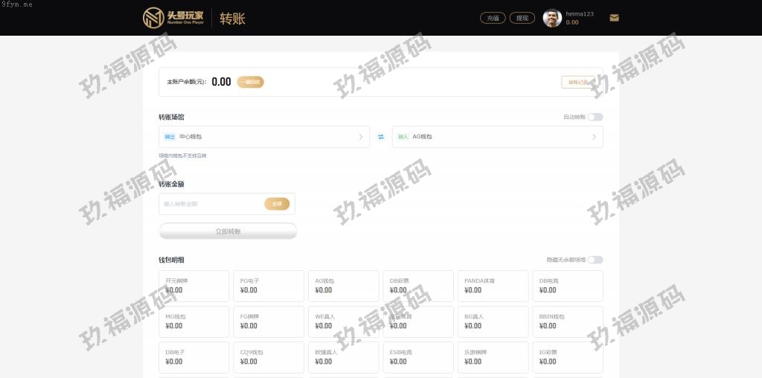Viewport: 762px width, 378px height.
Task: Expand the AG钱包 target wallet chevron
Action: (594, 137)
